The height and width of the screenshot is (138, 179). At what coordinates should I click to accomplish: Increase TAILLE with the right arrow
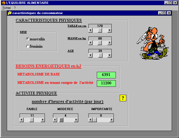(x=110, y=30)
